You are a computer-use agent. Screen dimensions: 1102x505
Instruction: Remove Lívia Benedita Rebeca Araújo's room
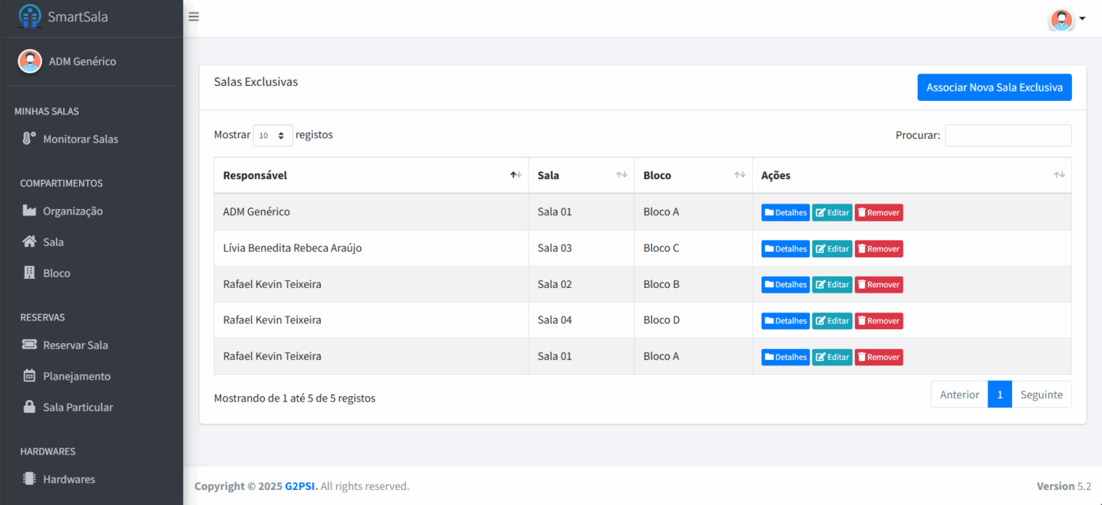click(x=878, y=249)
